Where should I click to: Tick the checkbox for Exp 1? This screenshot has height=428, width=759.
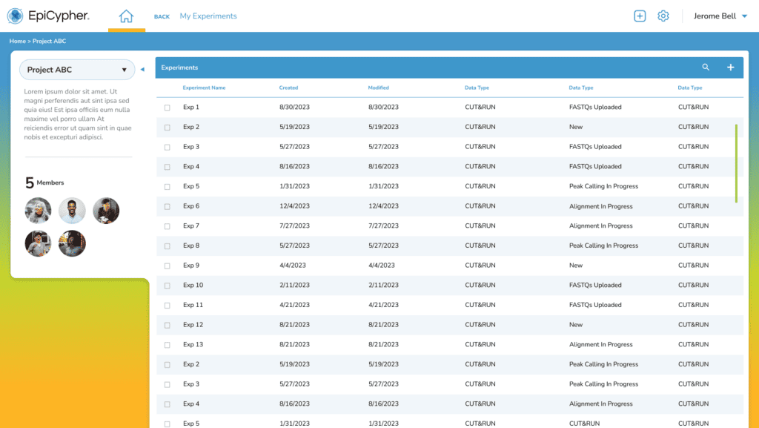pos(168,108)
